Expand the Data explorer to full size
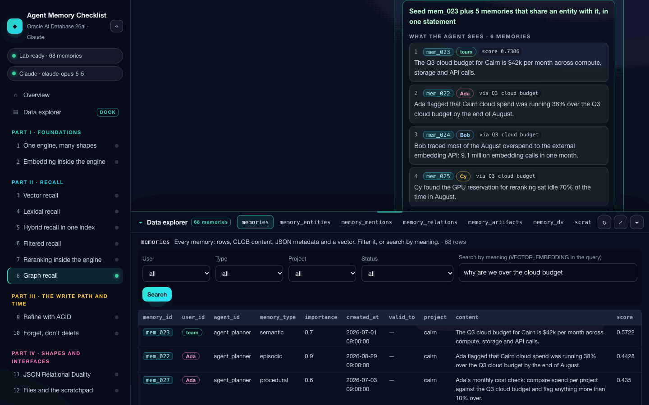Screen dimensions: 649x405 point(621,222)
